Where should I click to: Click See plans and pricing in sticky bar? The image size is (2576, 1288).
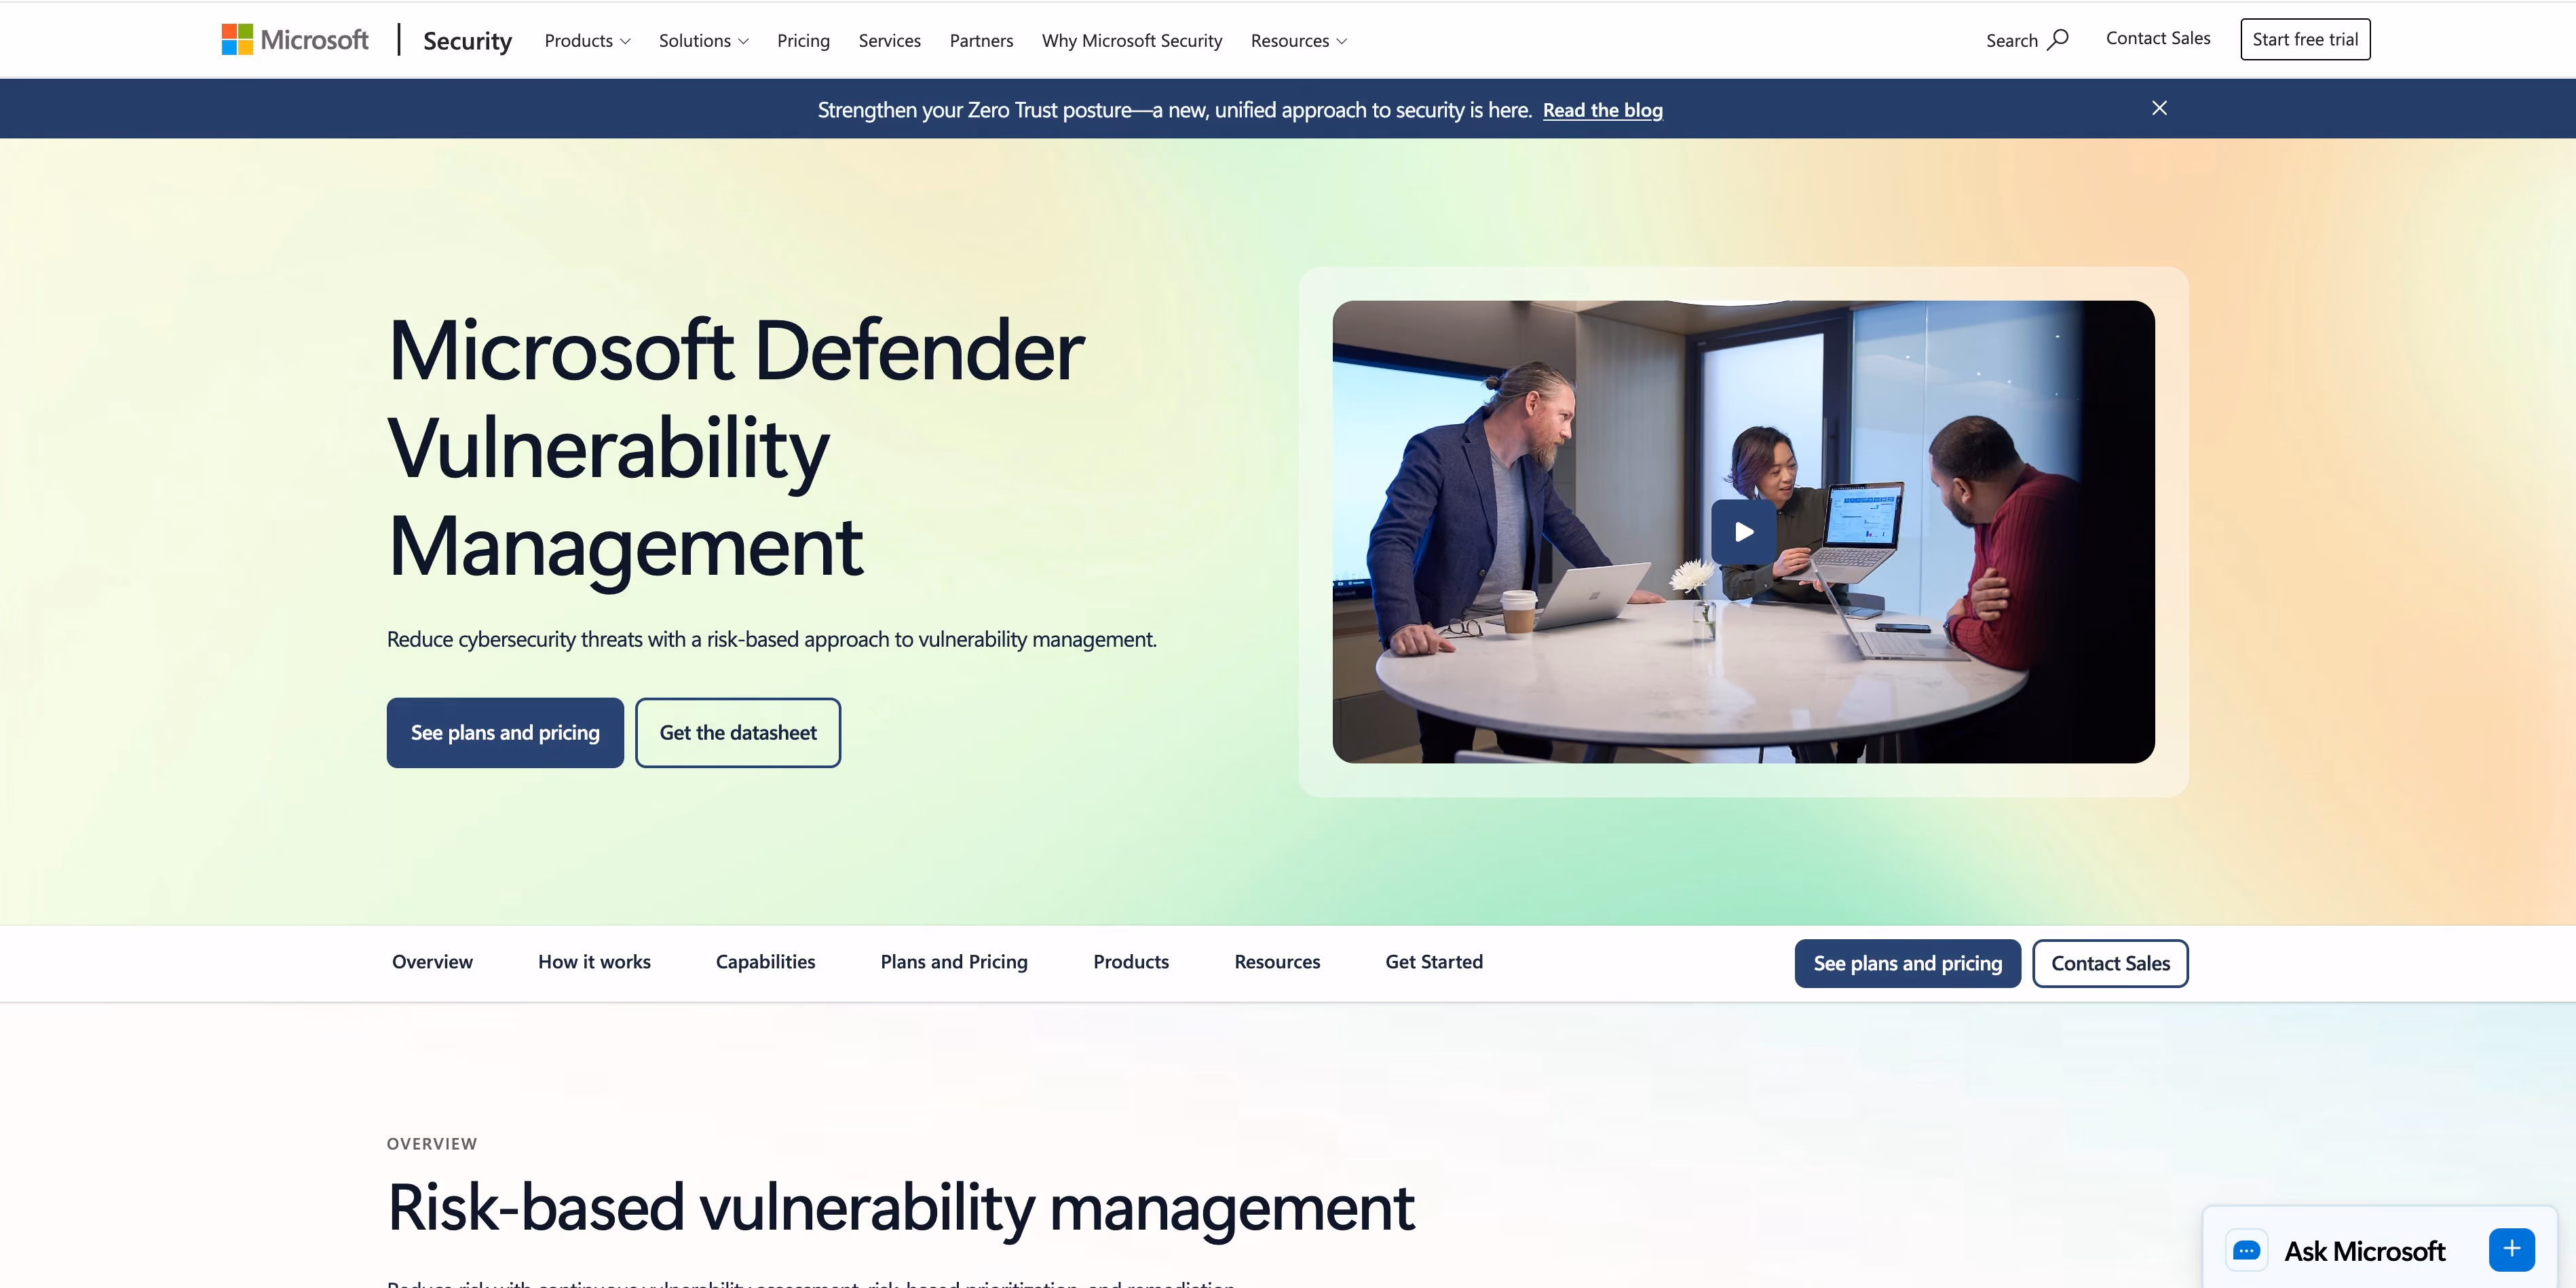1907,963
